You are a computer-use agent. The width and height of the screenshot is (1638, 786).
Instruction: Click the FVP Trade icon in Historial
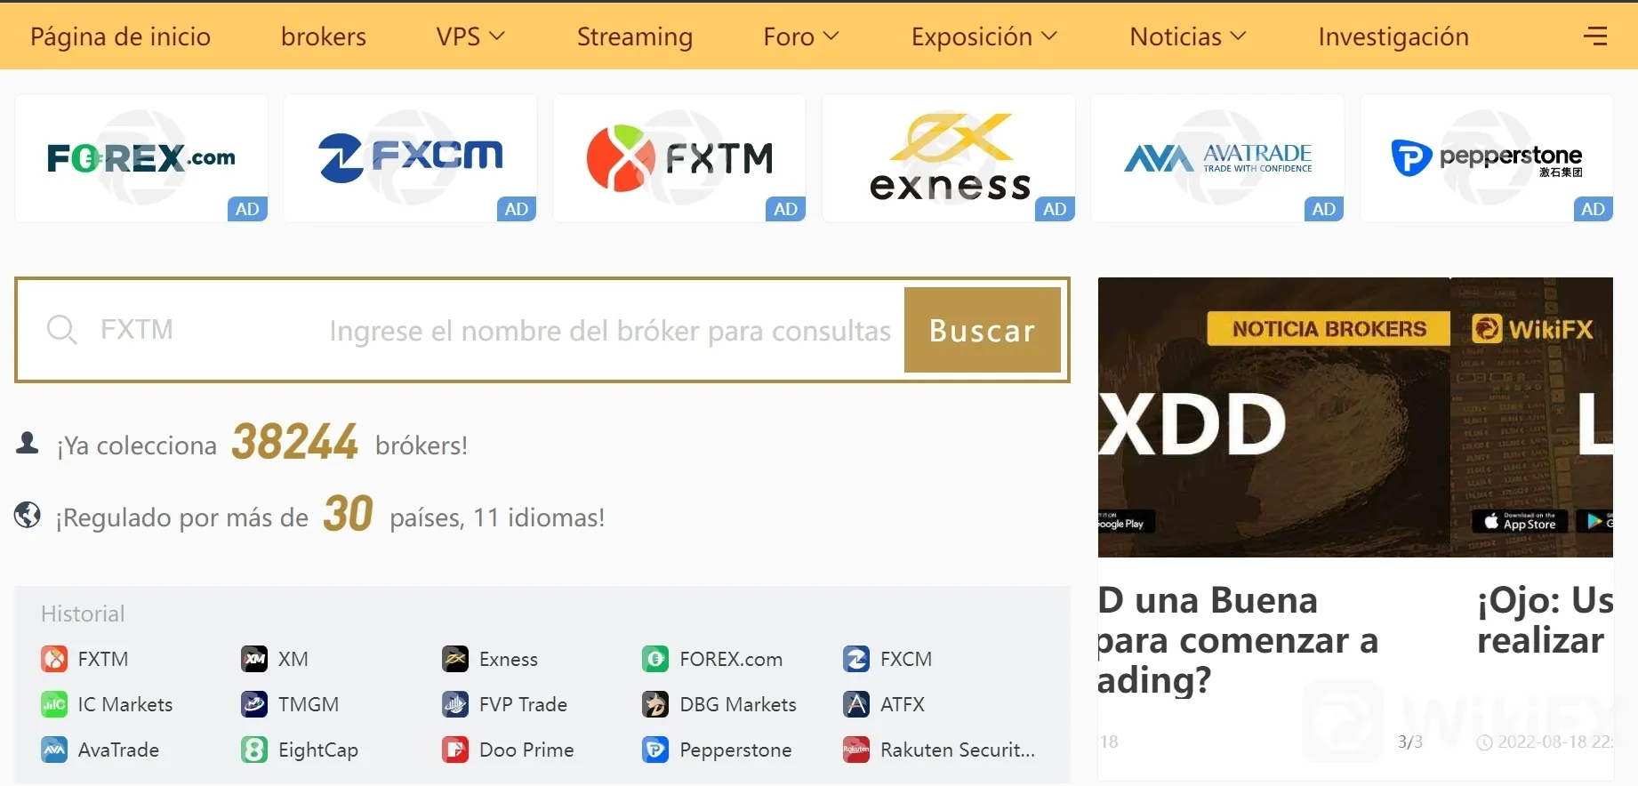point(455,704)
